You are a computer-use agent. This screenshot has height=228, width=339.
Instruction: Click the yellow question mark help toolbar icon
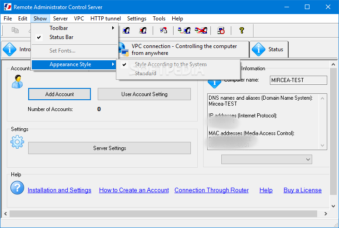tap(242, 30)
